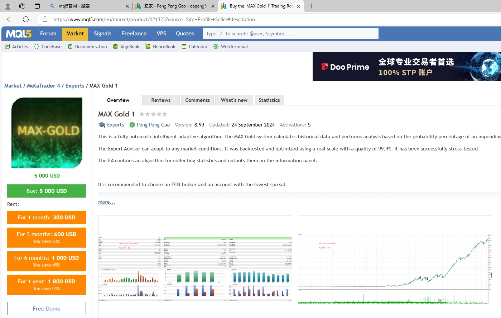
Task: Open the VPS menu
Action: [161, 34]
